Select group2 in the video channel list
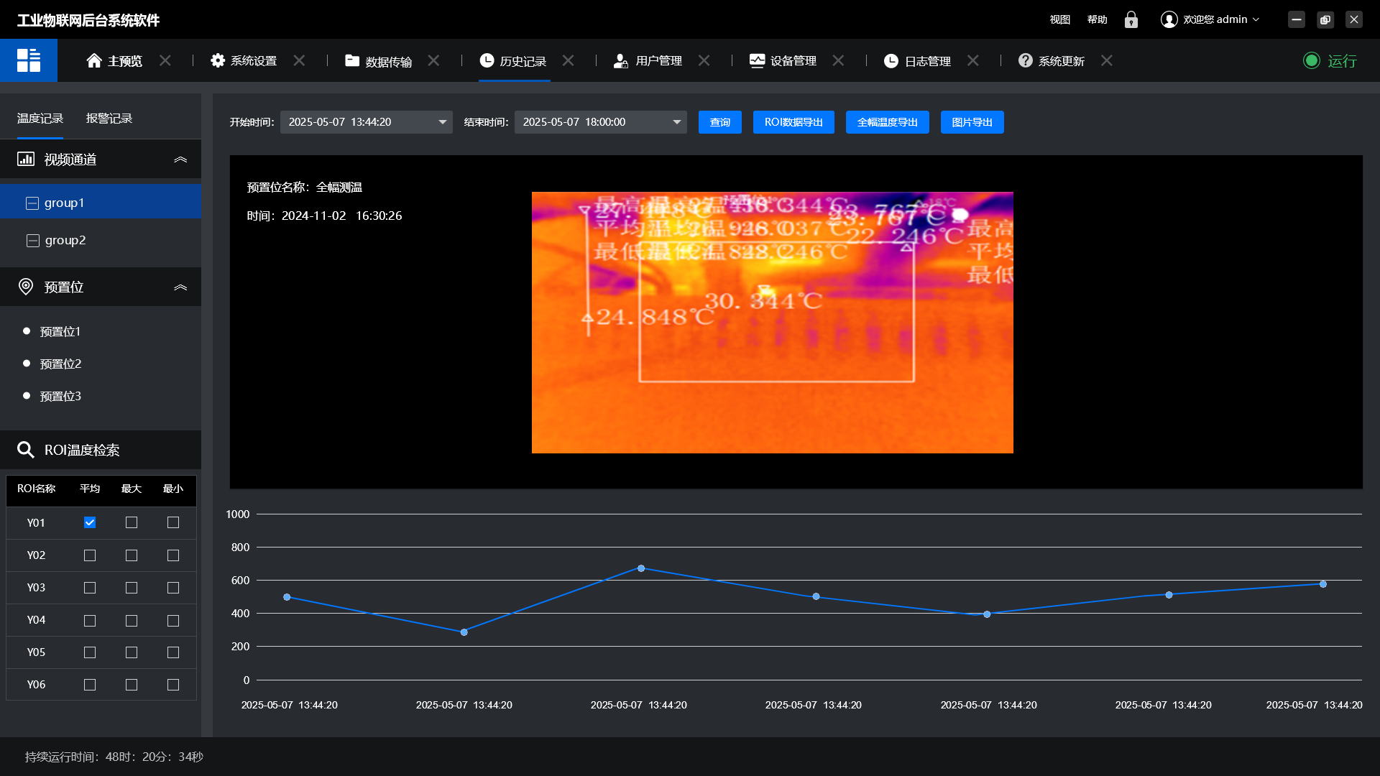 [65, 240]
